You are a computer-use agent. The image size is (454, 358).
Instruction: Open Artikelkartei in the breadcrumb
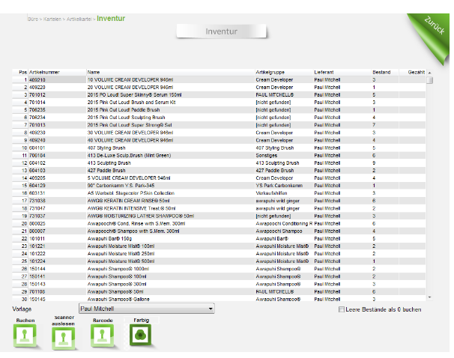point(79,19)
